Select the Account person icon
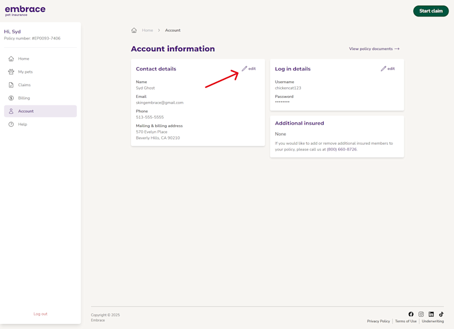Screen dimensions: 454x329 click(x=11, y=110)
